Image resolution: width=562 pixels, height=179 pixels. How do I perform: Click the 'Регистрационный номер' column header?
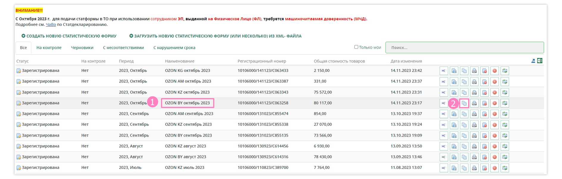262,61
